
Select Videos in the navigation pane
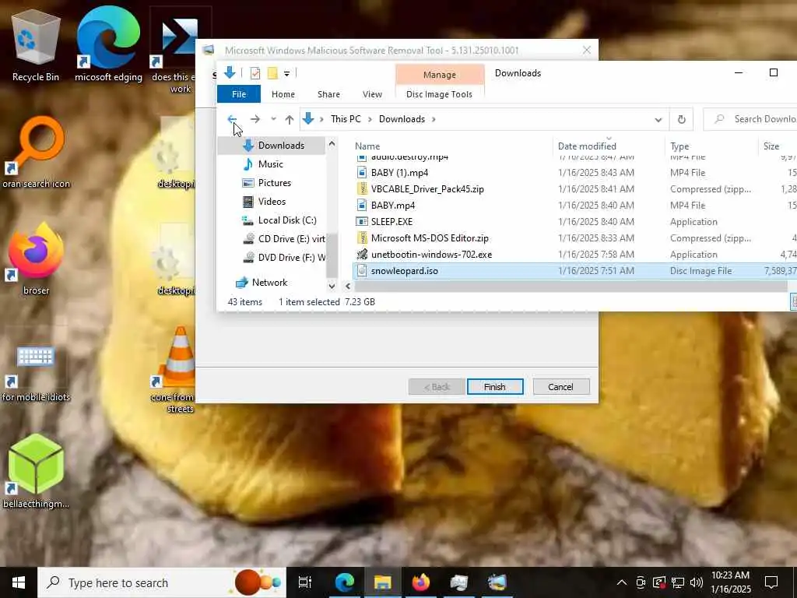point(273,202)
